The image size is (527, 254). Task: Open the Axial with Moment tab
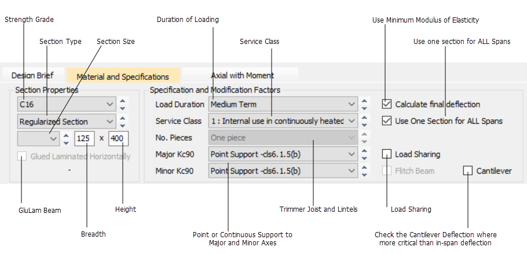point(242,75)
